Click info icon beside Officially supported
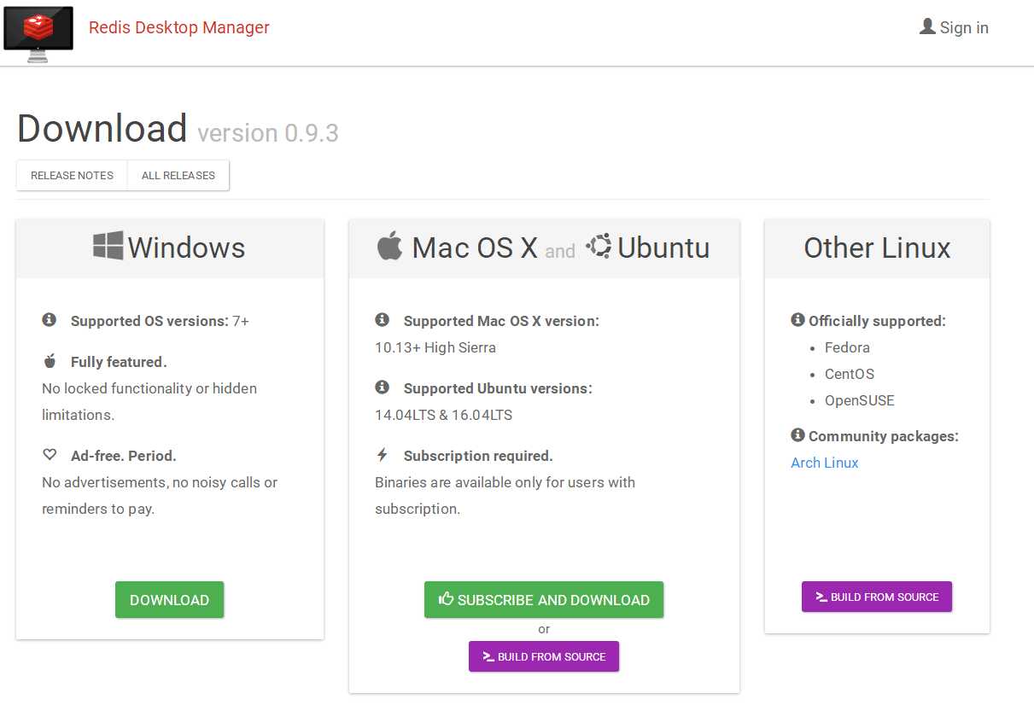Screen dimensions: 1034x705 coord(798,320)
